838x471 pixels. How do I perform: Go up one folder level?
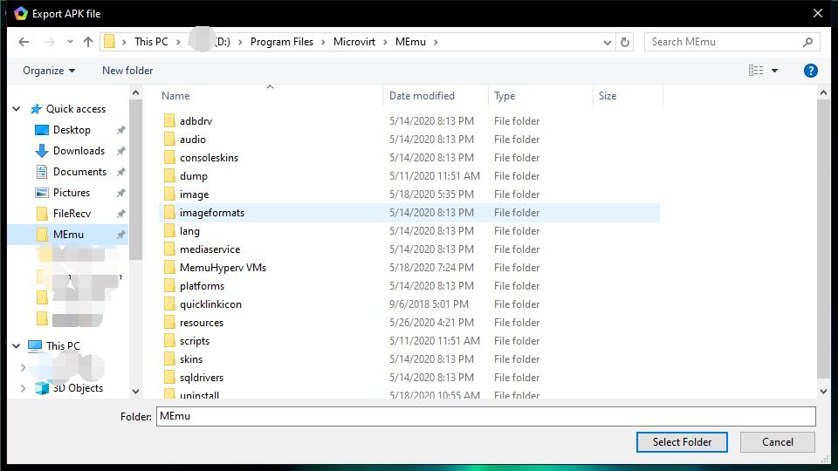point(88,42)
